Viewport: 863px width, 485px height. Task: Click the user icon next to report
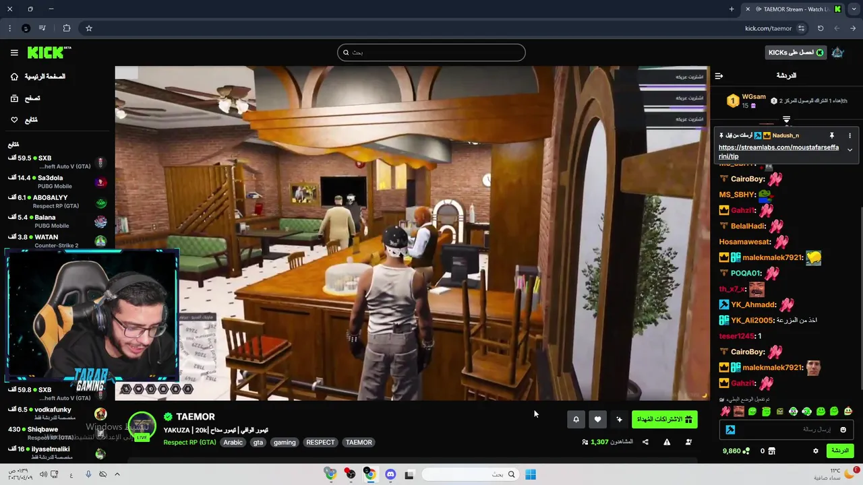688,442
